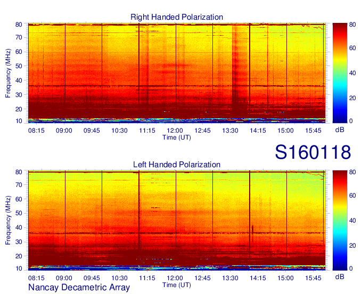Click 80 frequency tick of Right Handed plot
362x294 pixels.
[19, 24]
